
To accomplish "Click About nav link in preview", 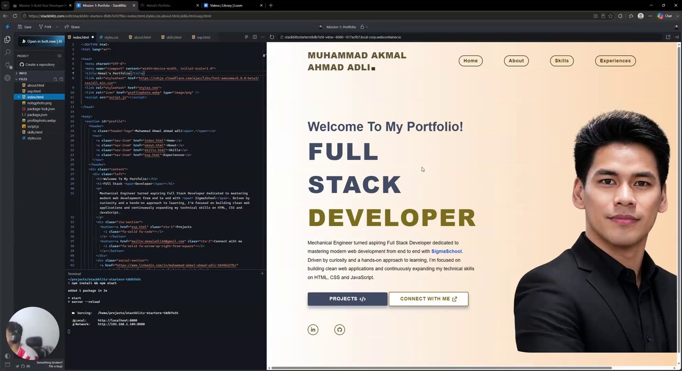I will point(516,61).
